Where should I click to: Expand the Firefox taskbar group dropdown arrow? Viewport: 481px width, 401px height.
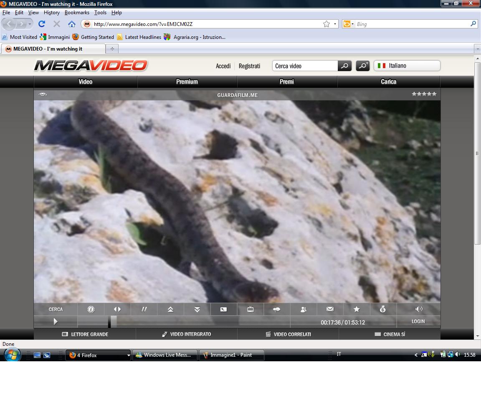(x=129, y=355)
